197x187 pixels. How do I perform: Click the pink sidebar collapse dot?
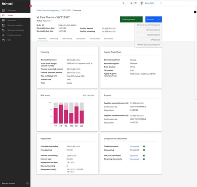click(30, 6)
